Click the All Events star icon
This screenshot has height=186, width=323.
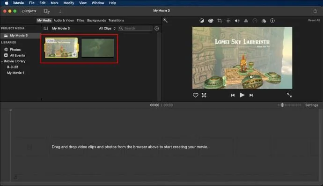click(6, 55)
